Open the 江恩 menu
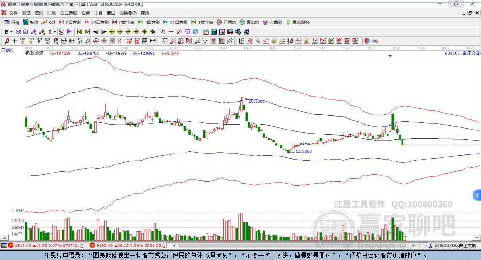481x260 pixels. click(52, 13)
